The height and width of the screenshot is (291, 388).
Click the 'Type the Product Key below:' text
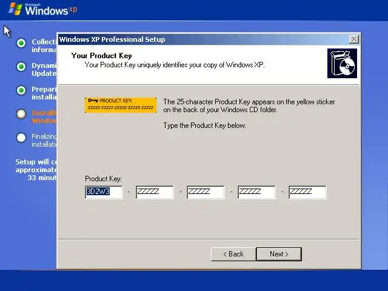point(205,125)
